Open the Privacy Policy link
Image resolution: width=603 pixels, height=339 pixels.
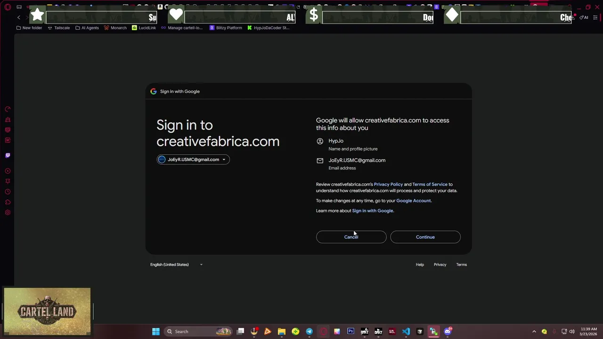388,185
